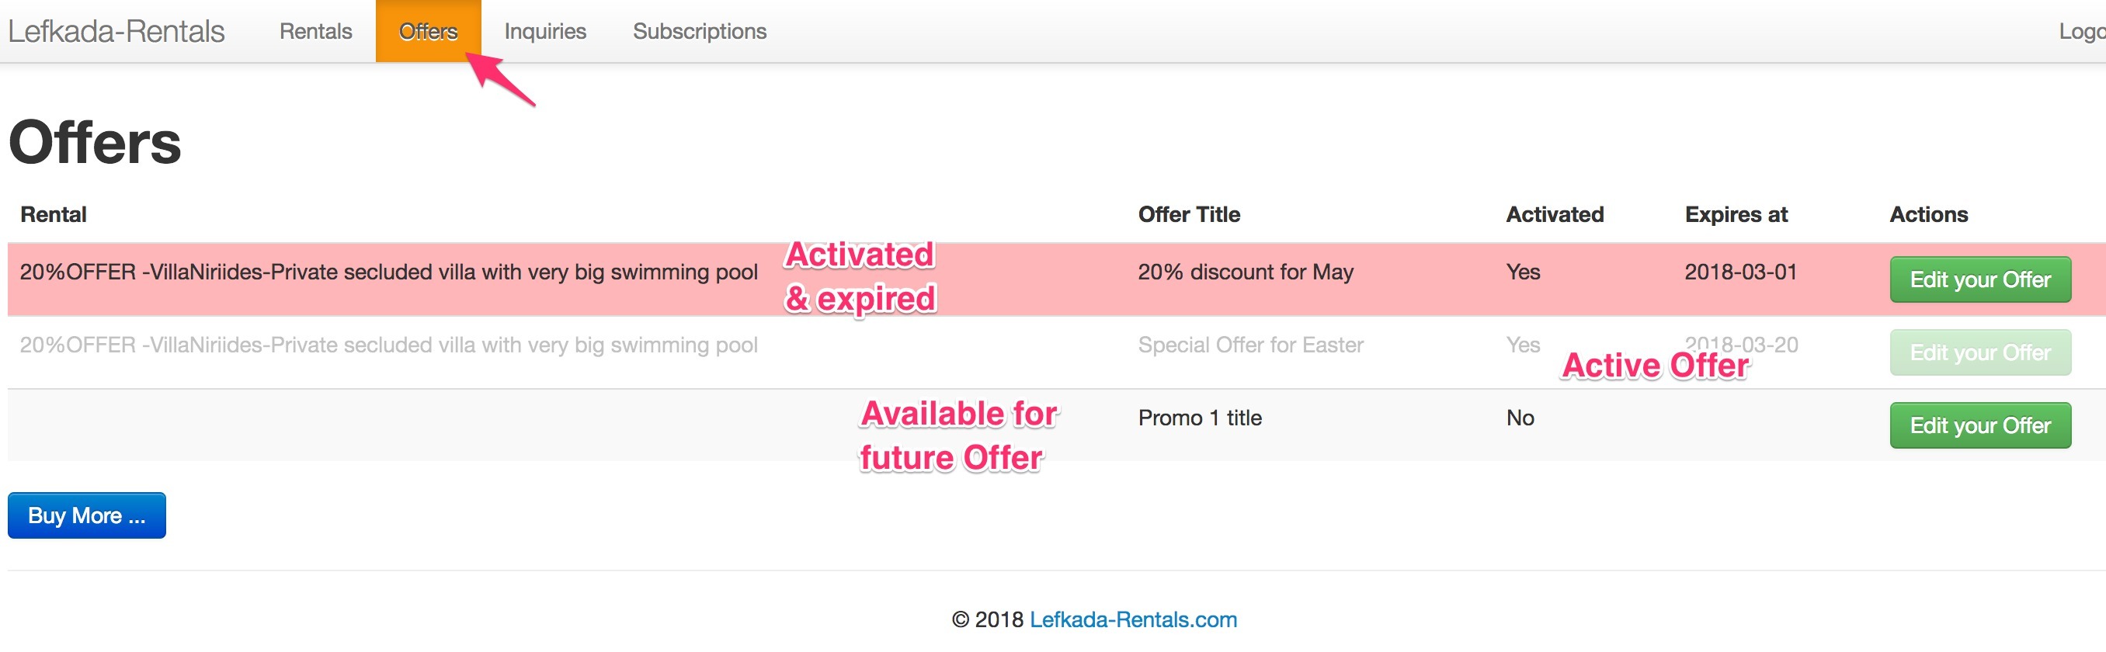This screenshot has width=2106, height=652.
Task: Click the Logout link in navbar
Action: (2081, 31)
